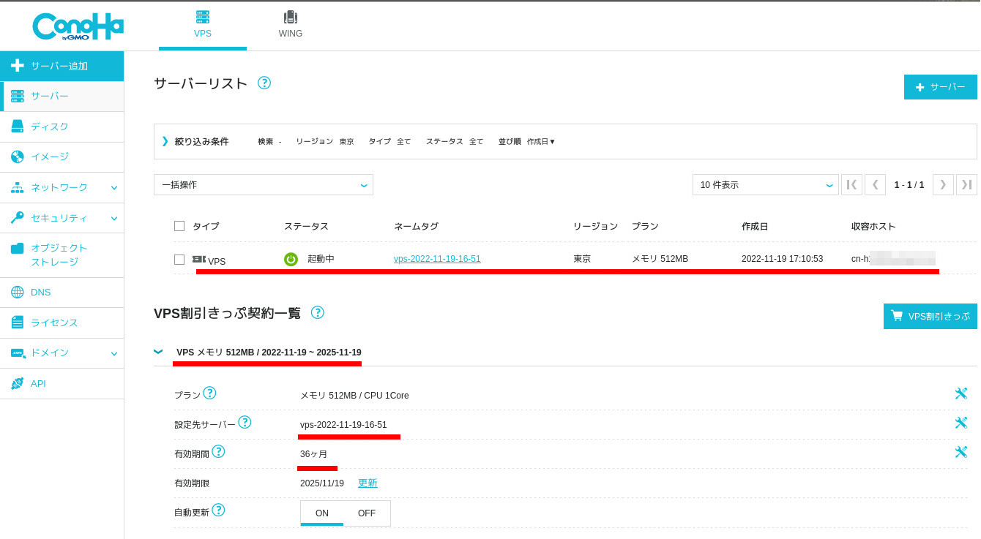Edit 設定先サーバー with the wrench icon
The image size is (981, 539).
961,423
